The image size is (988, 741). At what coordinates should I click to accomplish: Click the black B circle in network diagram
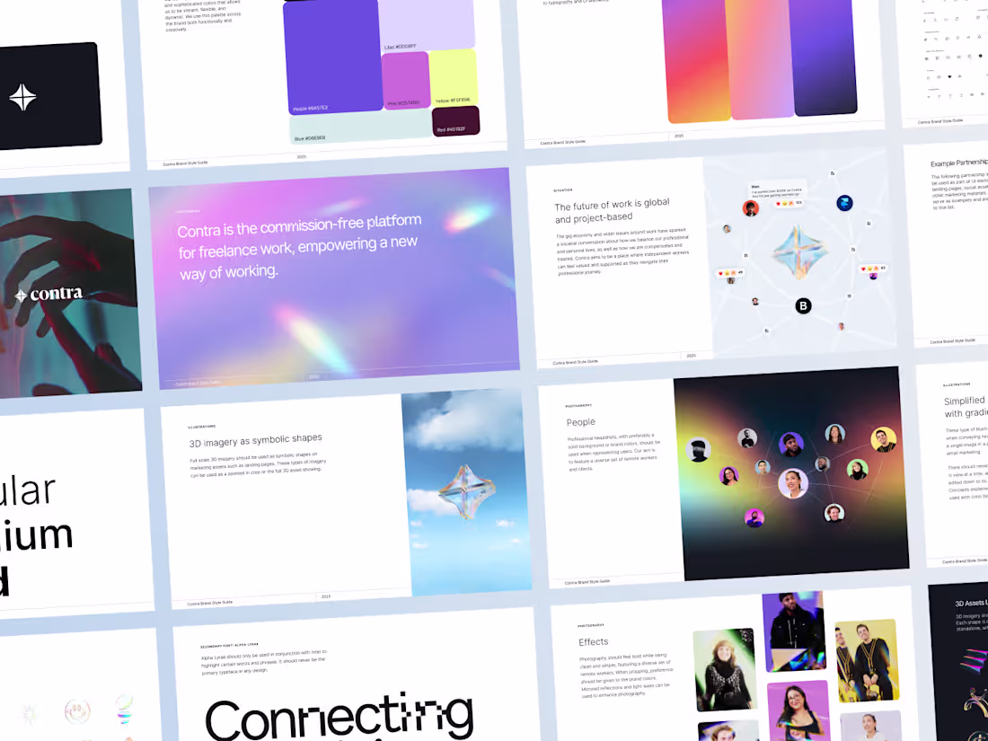coord(803,306)
